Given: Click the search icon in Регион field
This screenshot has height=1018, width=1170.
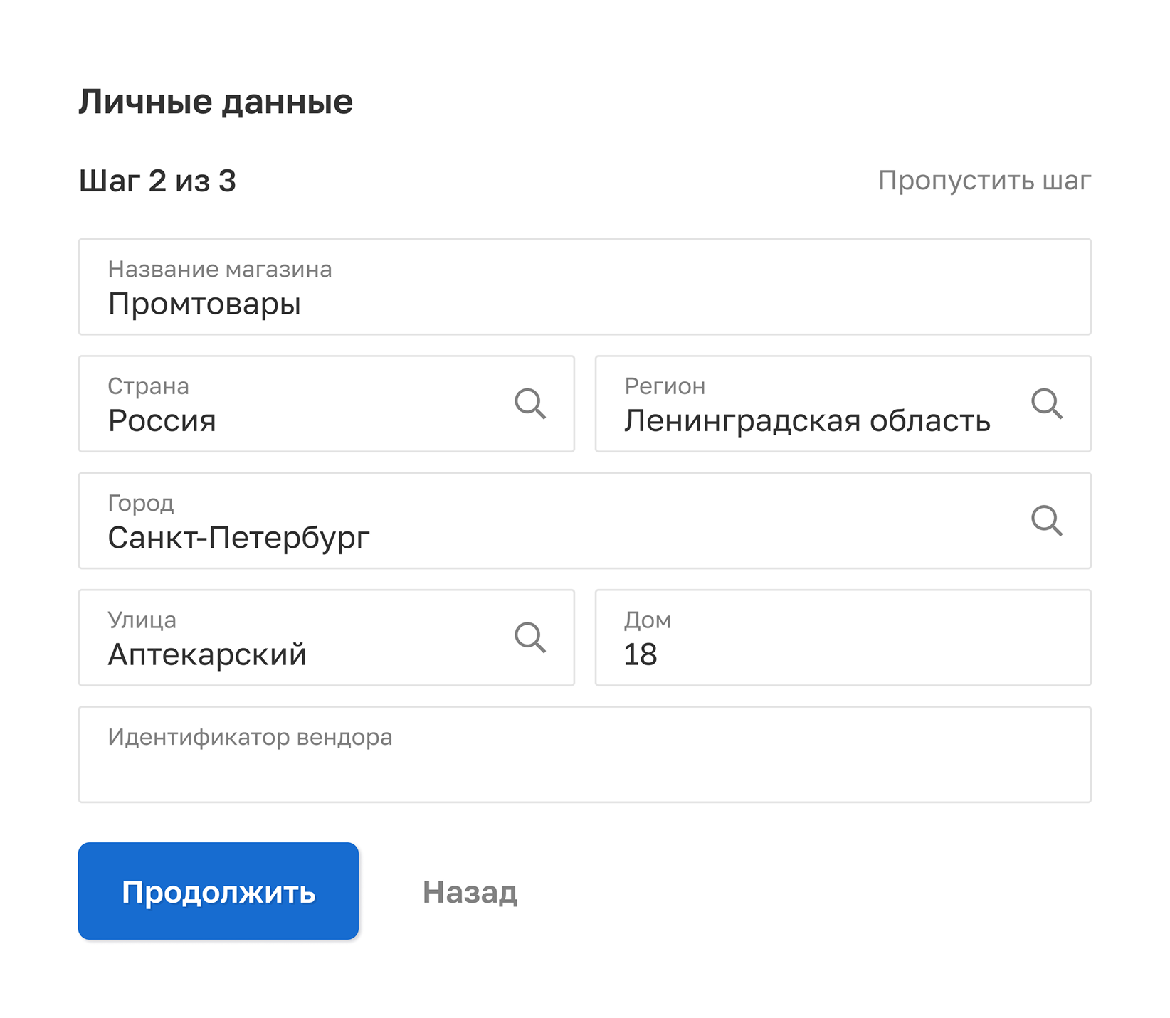Looking at the screenshot, I should pos(1047,404).
